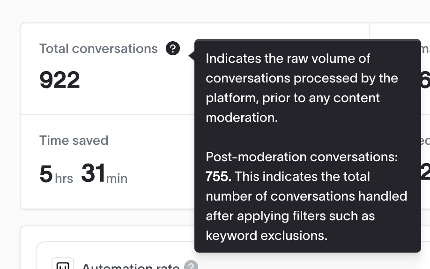Click the 922 conversations count

(59, 80)
